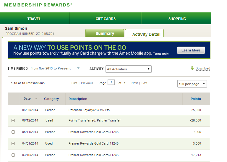Click the 1-13 of 13 Transactions text
This screenshot has width=227, height=162.
[28, 83]
